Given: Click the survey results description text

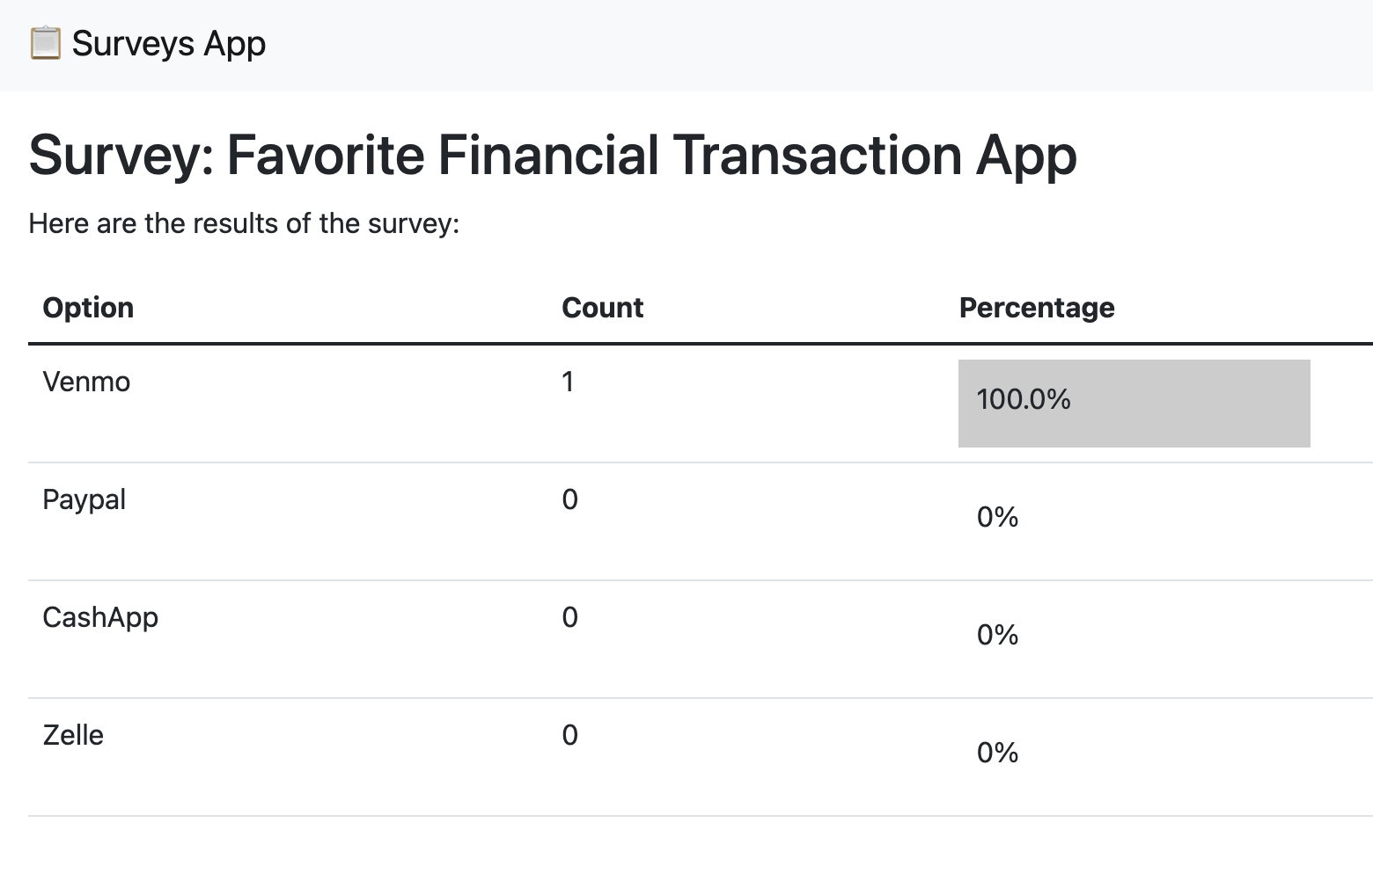Looking at the screenshot, I should pyautogui.click(x=244, y=222).
